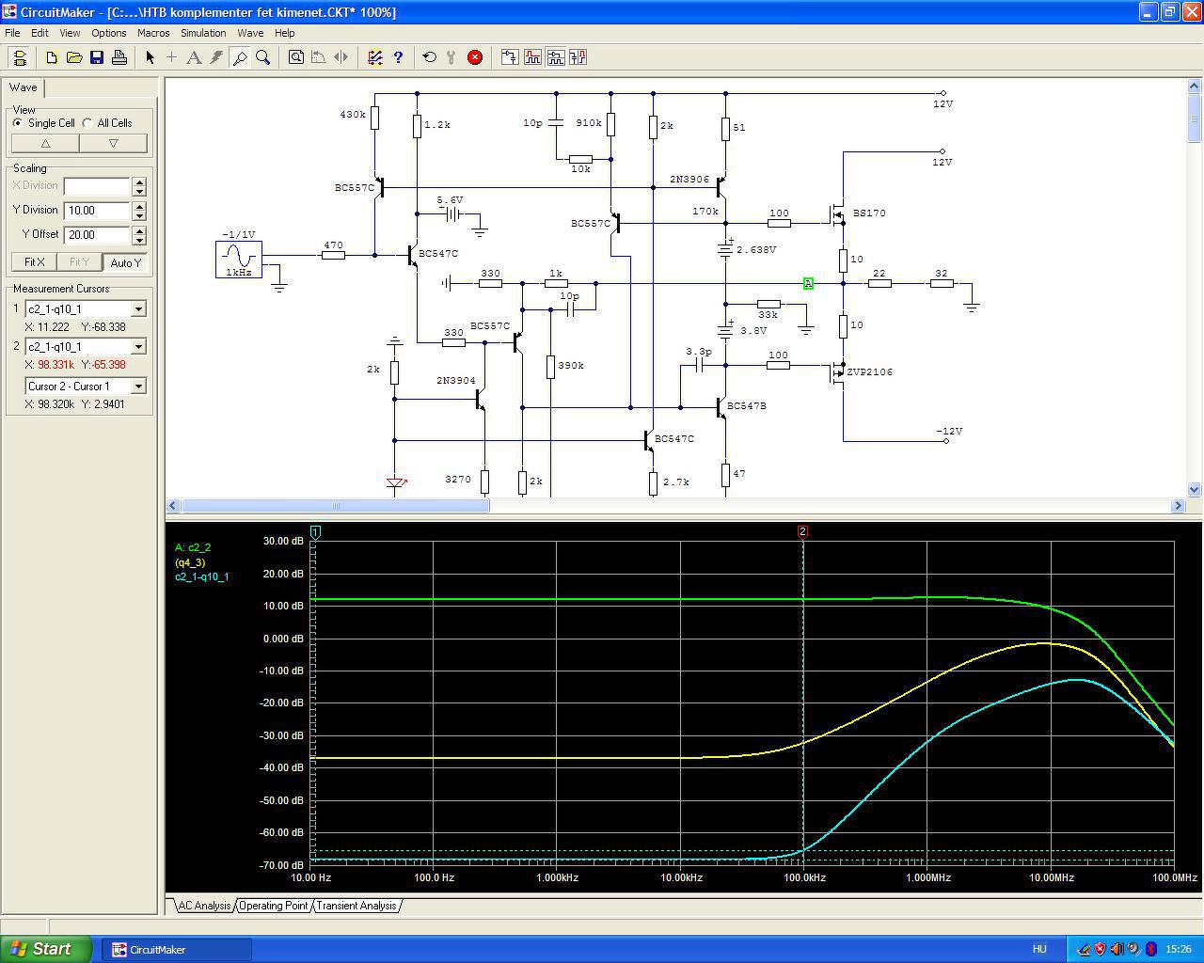Select the All Cells radio button
This screenshot has width=1204, height=963.
click(87, 123)
